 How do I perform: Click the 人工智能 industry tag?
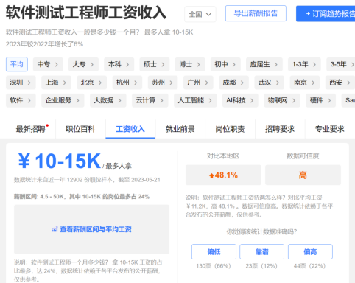click(x=195, y=100)
